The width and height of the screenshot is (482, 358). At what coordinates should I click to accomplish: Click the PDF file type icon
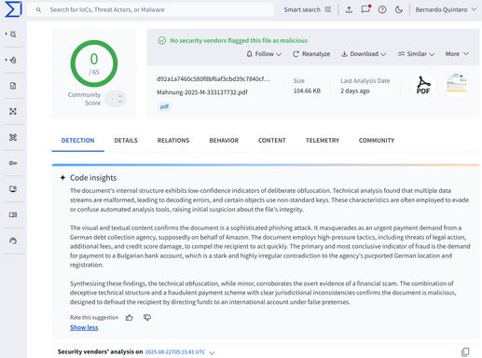[x=423, y=85]
